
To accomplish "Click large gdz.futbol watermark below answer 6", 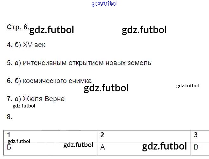I will (x=106, y=88).
